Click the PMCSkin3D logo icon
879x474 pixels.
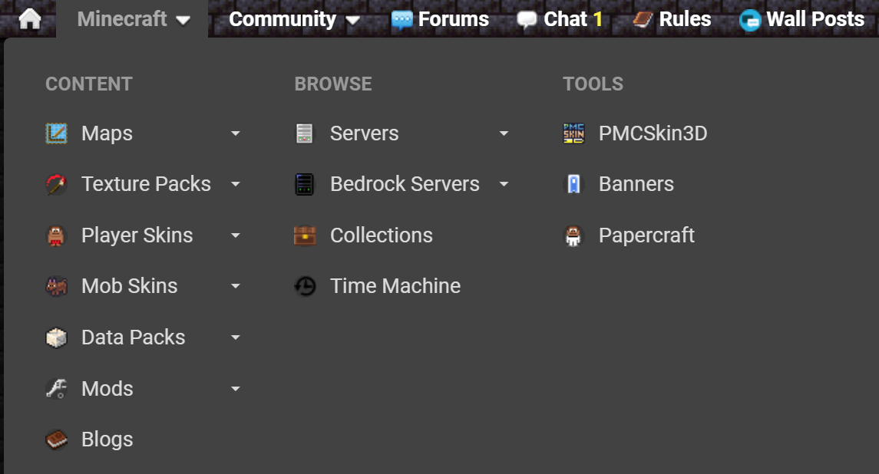point(573,133)
